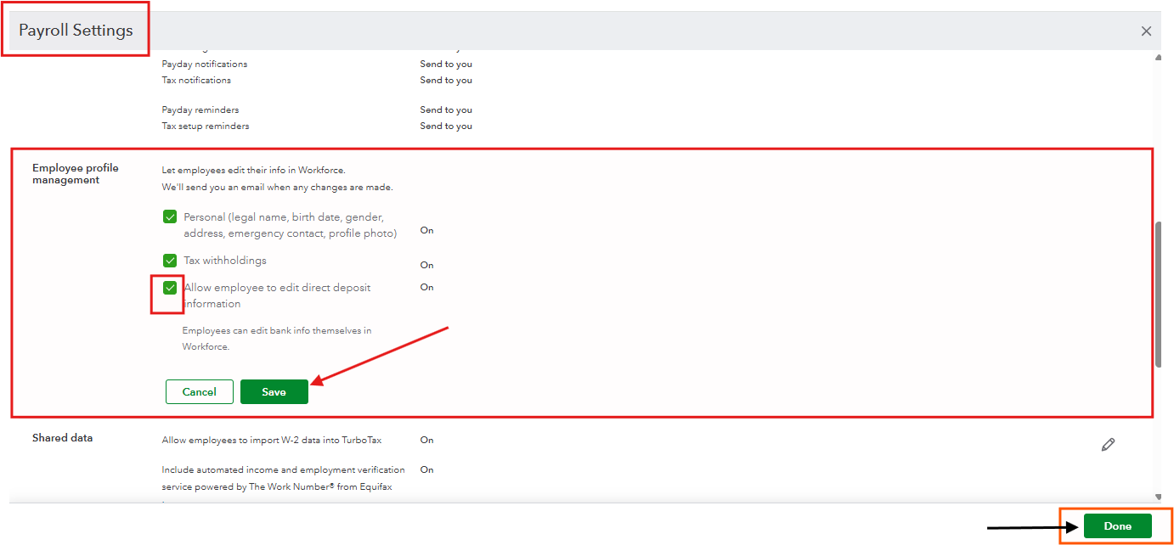Edit Shared data with the pencil icon
The image size is (1174, 545).
(1108, 444)
